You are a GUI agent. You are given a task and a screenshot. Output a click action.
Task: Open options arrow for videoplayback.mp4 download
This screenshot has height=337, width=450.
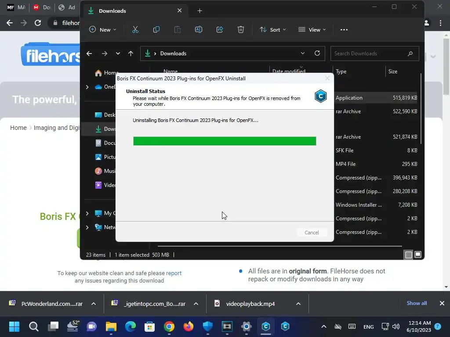298,304
